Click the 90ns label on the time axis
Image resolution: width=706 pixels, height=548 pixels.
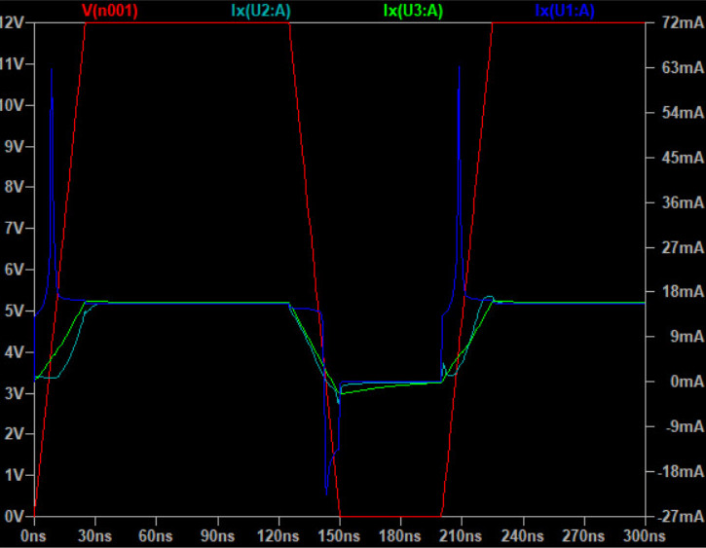click(217, 535)
